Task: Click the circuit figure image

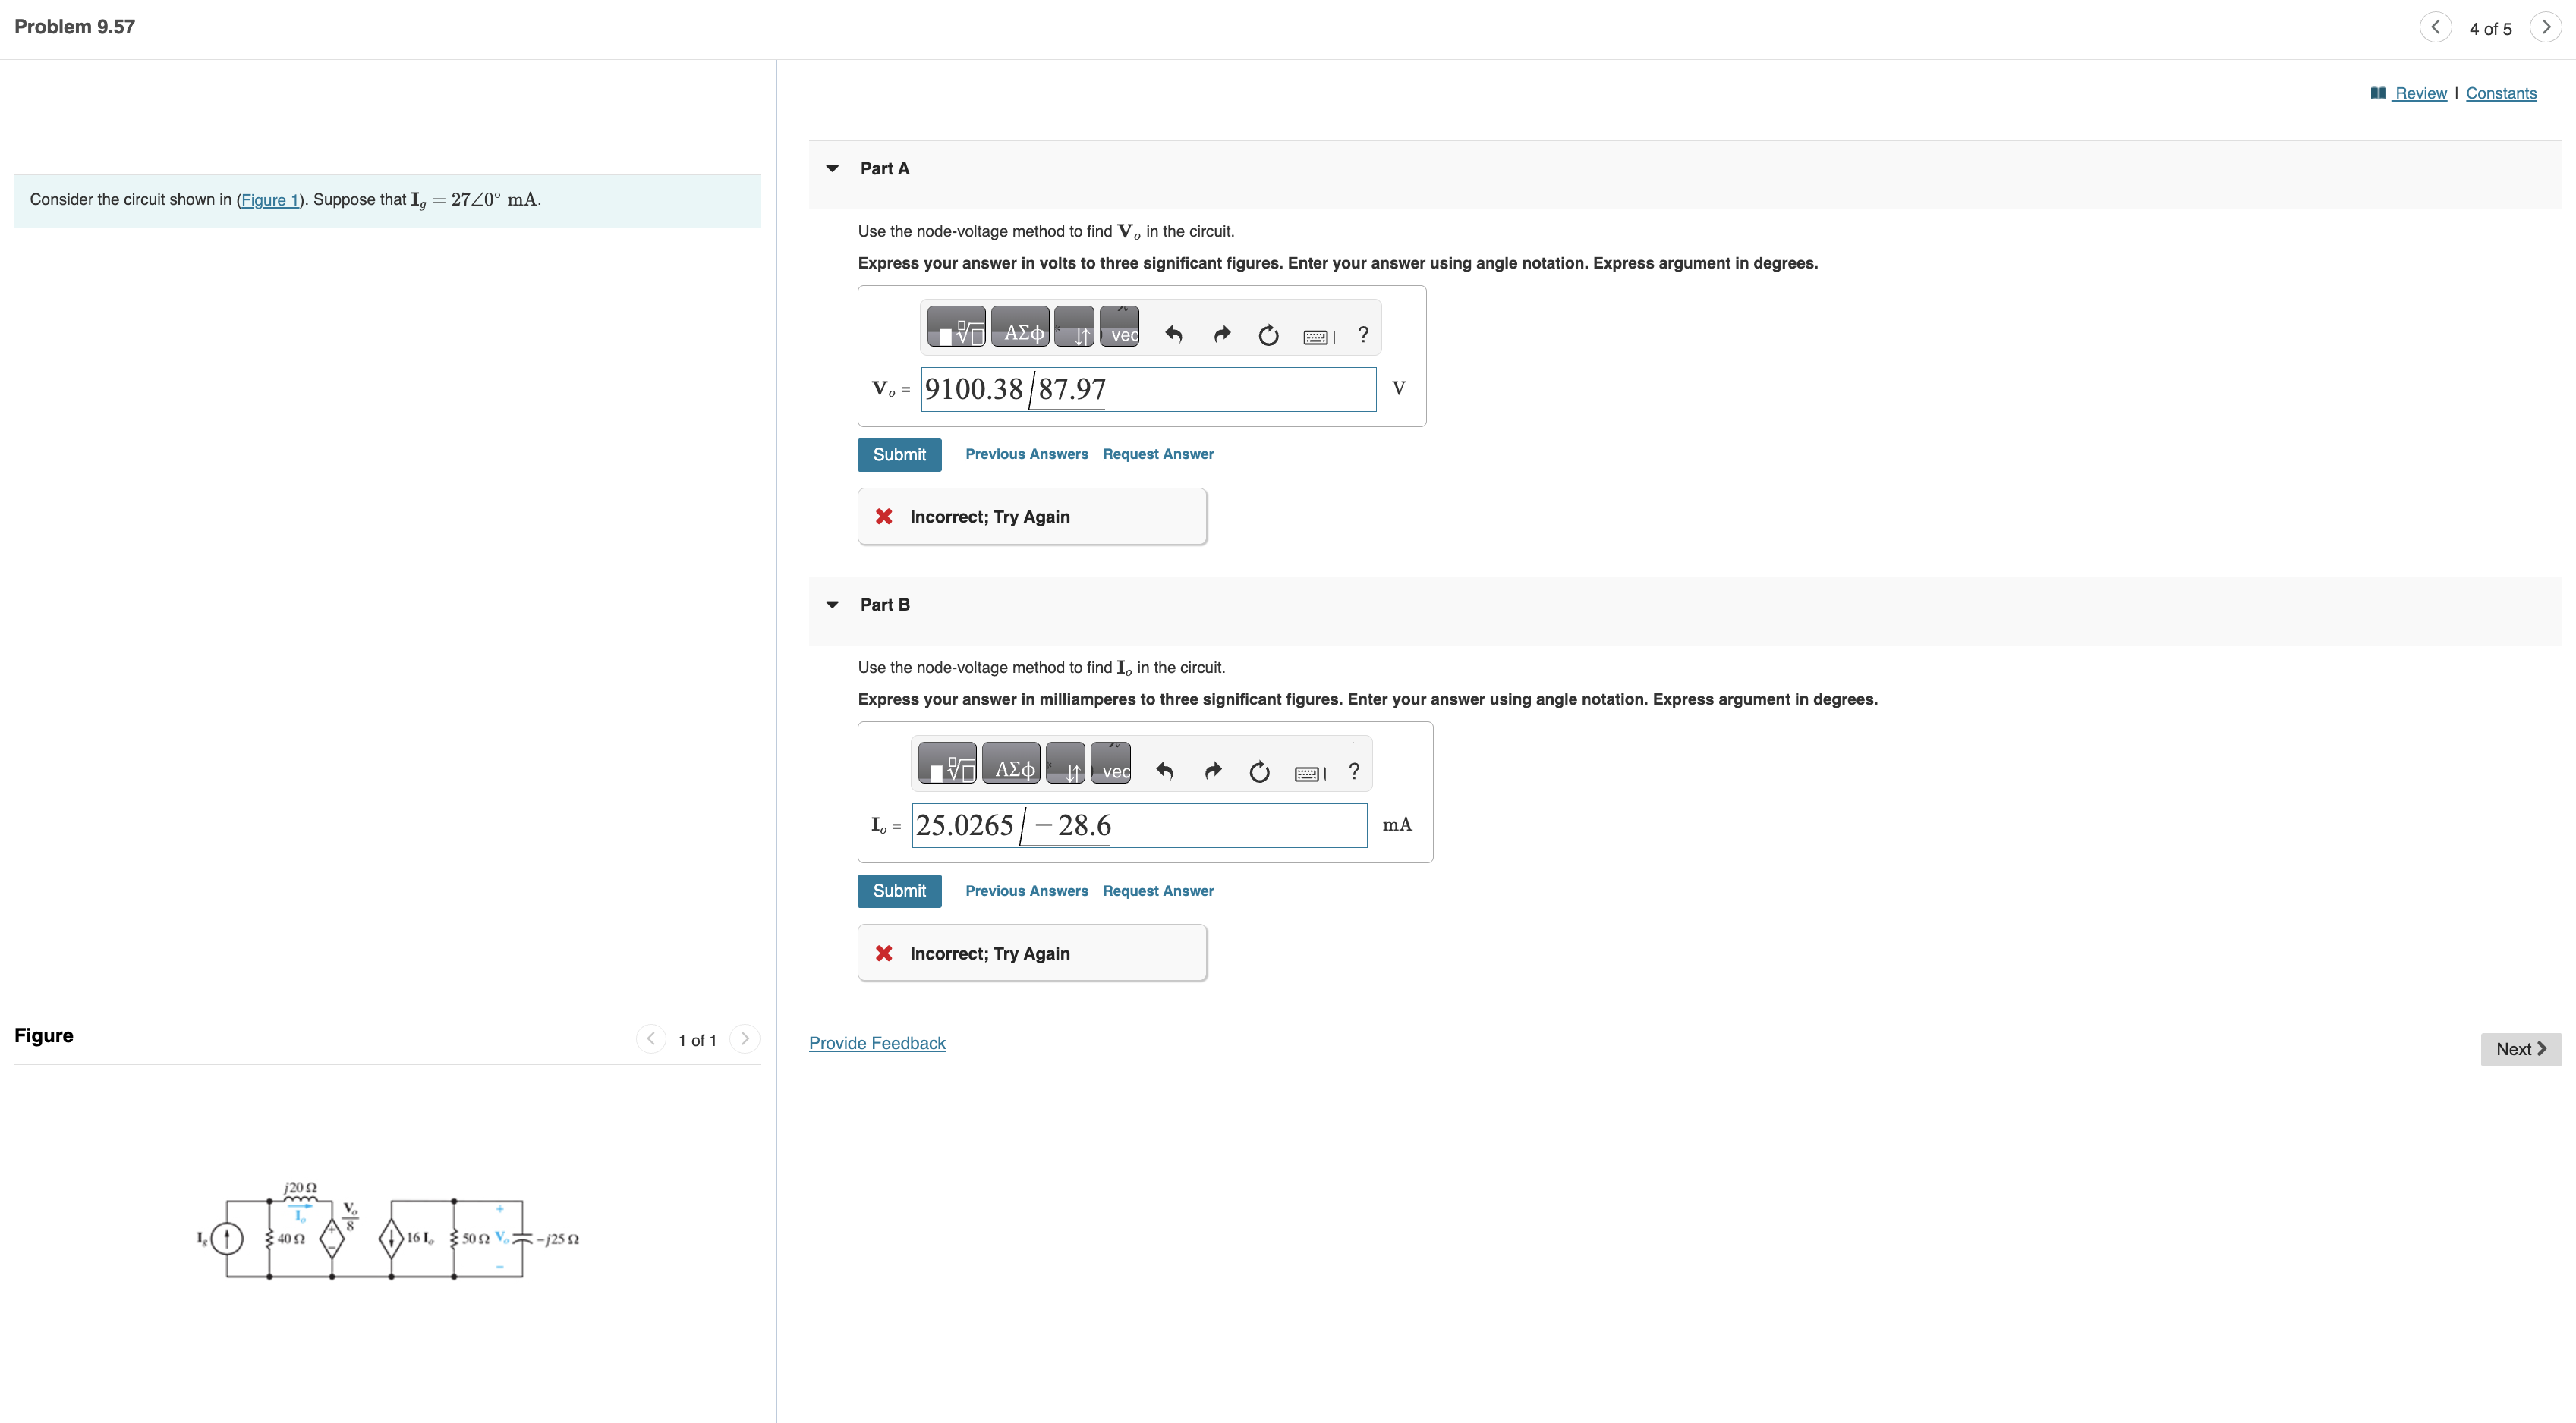Action: coord(388,1230)
